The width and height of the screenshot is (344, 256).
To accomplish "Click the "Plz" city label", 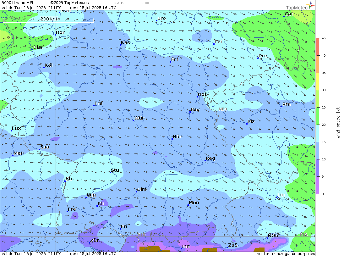I will [x=251, y=121].
